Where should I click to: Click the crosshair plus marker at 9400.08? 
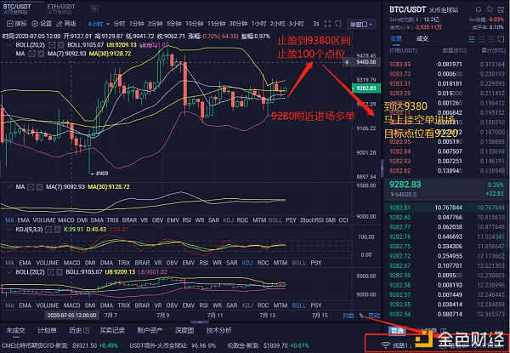[x=347, y=62]
